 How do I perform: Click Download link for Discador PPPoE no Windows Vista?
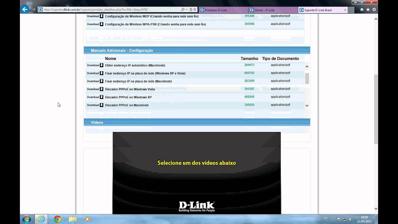coord(93,89)
